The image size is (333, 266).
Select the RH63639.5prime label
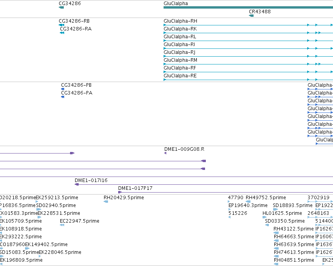294,245
